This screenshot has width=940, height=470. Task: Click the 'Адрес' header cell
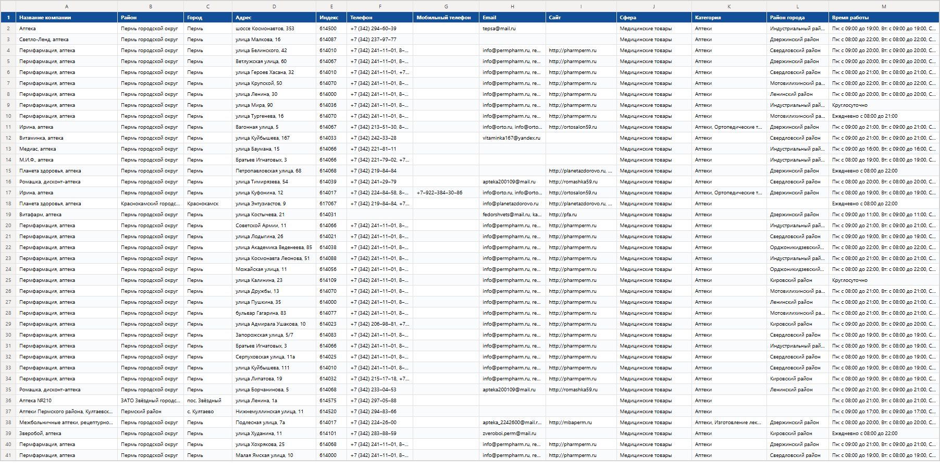click(274, 18)
